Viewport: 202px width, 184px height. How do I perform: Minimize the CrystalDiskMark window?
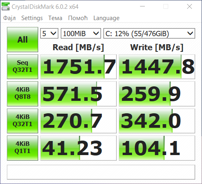pos(142,6)
